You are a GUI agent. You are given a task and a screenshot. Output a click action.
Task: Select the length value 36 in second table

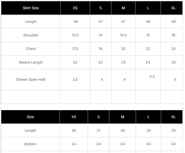click(74, 130)
